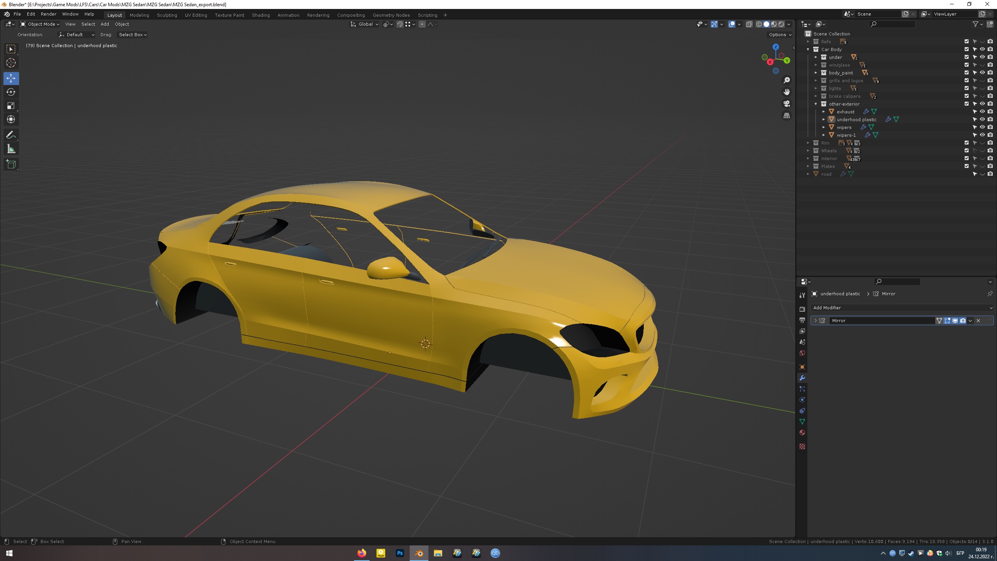The image size is (997, 561).
Task: Select the Measure tool
Action: click(x=11, y=149)
